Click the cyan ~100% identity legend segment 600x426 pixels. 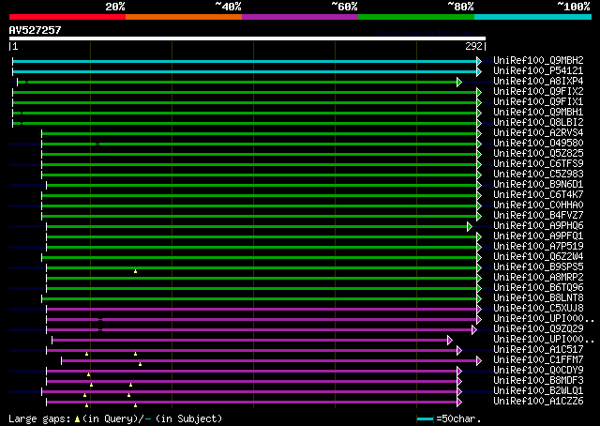(x=533, y=17)
